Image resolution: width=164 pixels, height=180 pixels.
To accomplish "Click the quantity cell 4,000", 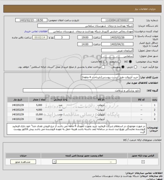I will click(39, 110).
